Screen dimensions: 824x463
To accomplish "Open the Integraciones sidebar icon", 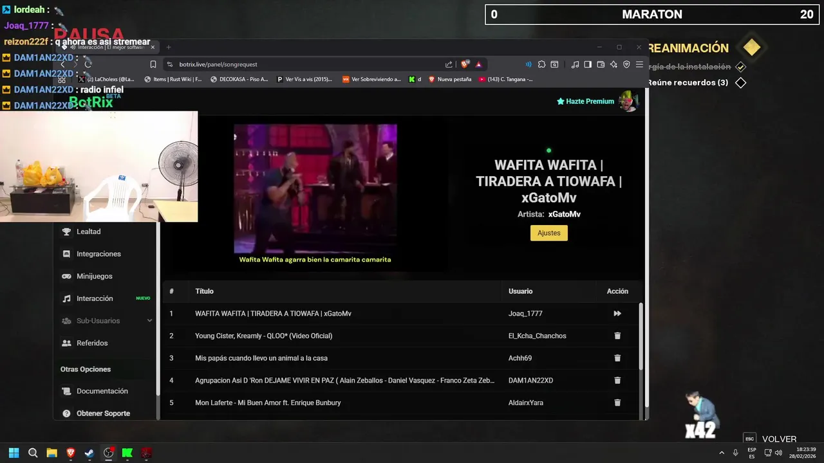I will point(66,254).
